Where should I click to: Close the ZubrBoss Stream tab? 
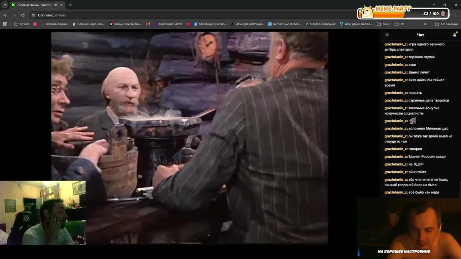click(x=62, y=5)
